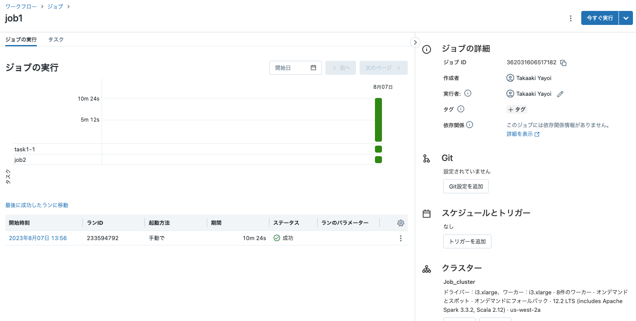Click the トリガーを追加 button
Viewport: 636px width, 321px height.
tap(467, 241)
